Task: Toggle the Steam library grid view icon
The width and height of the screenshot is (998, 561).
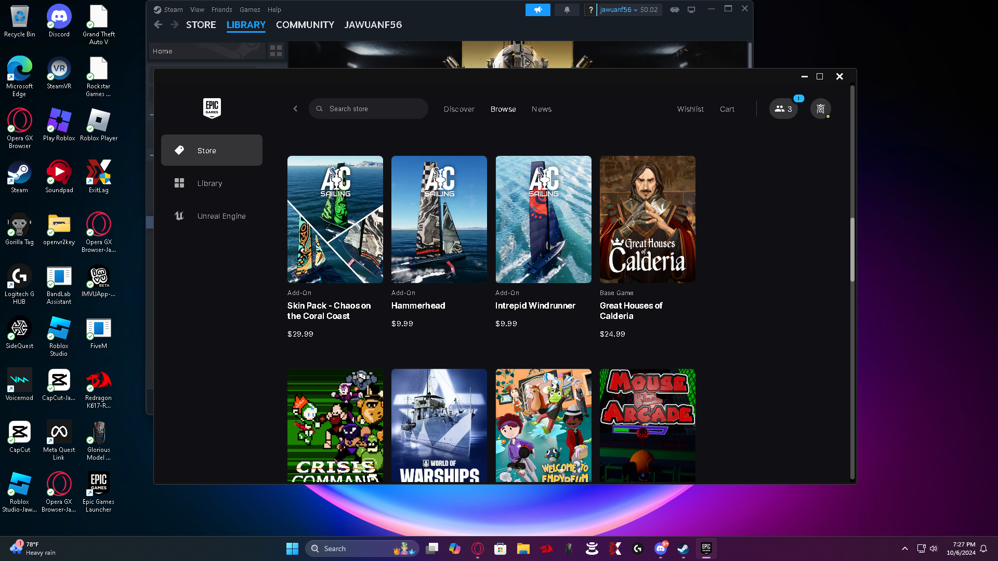Action: [x=276, y=51]
